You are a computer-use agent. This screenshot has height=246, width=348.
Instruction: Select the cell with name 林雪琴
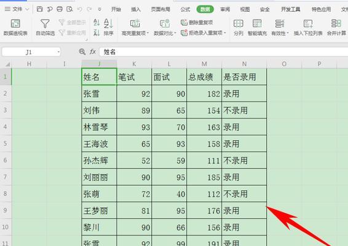(x=99, y=127)
